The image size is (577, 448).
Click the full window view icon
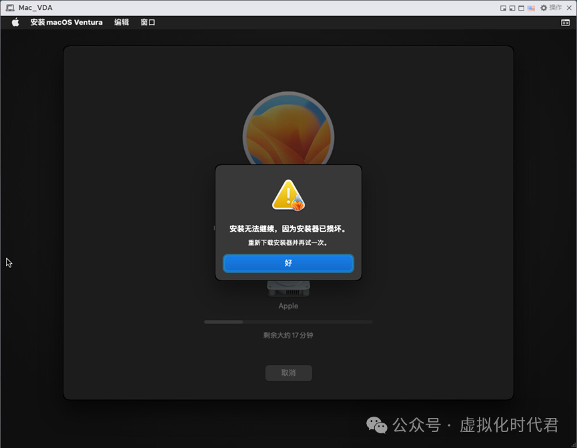point(522,8)
